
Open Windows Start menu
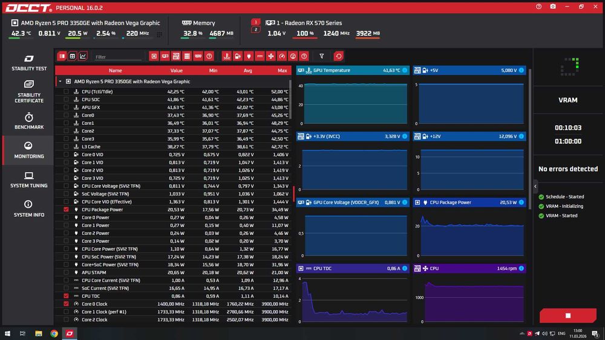(x=7, y=333)
